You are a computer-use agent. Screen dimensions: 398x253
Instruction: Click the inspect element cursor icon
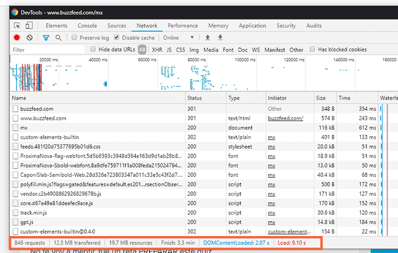tap(17, 26)
